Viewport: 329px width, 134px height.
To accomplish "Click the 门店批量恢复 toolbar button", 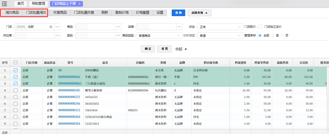I will tap(84, 13).
